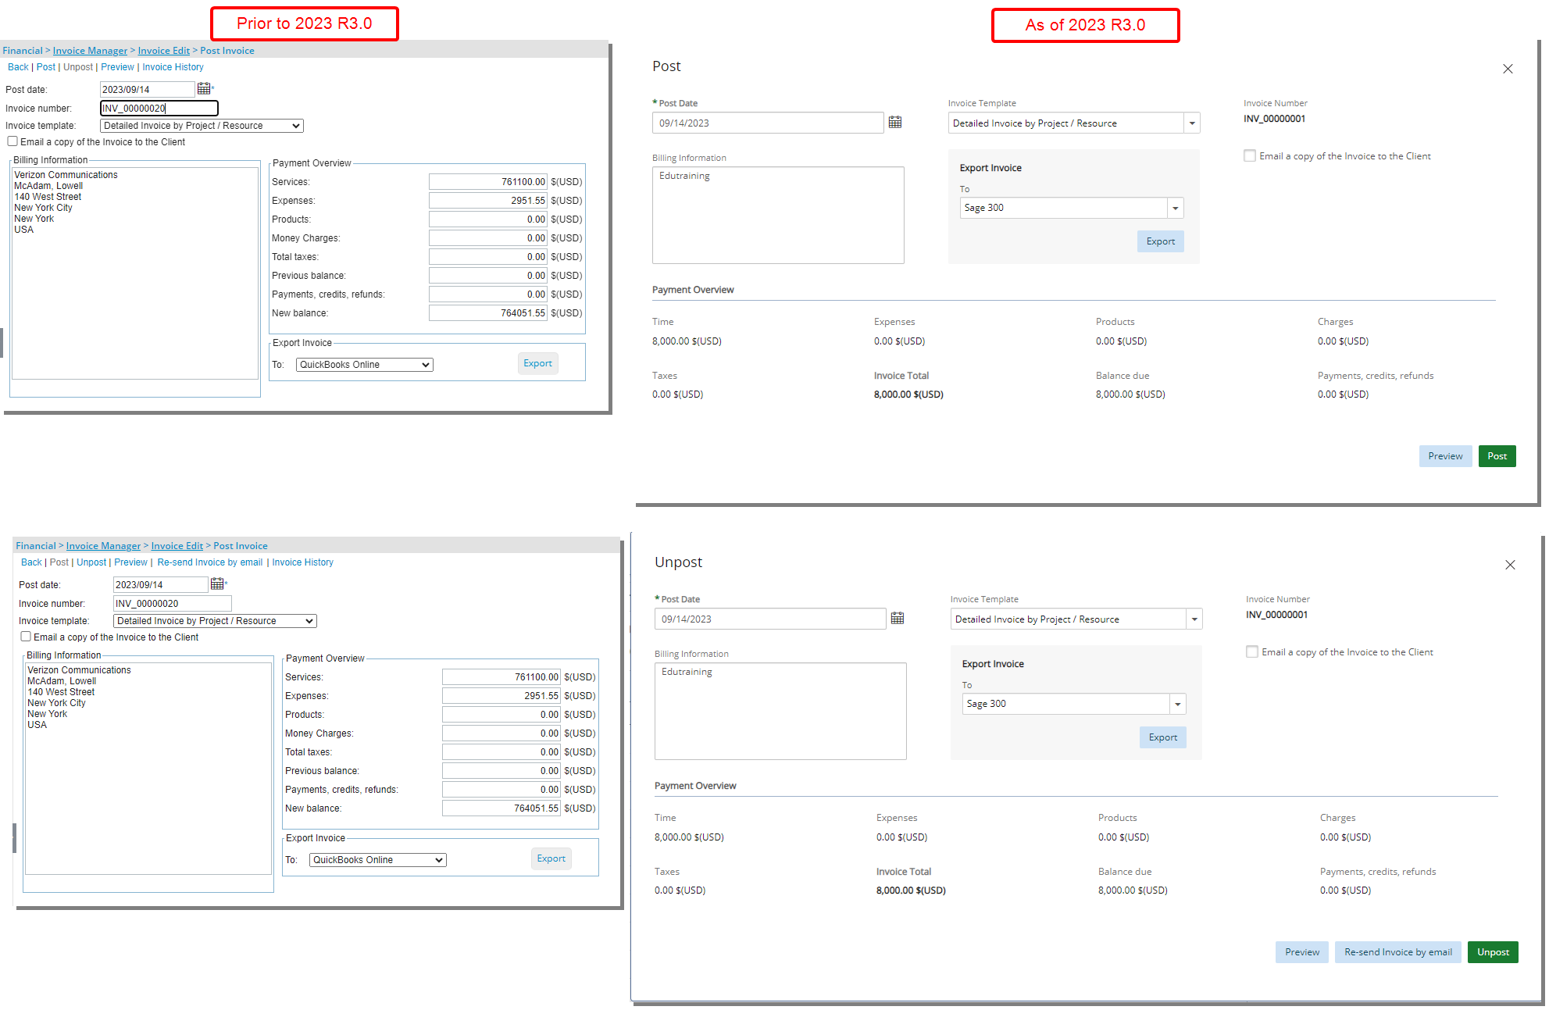Select Back in bottom old panel menu
This screenshot has height=1010, width=1549.
tap(31, 562)
